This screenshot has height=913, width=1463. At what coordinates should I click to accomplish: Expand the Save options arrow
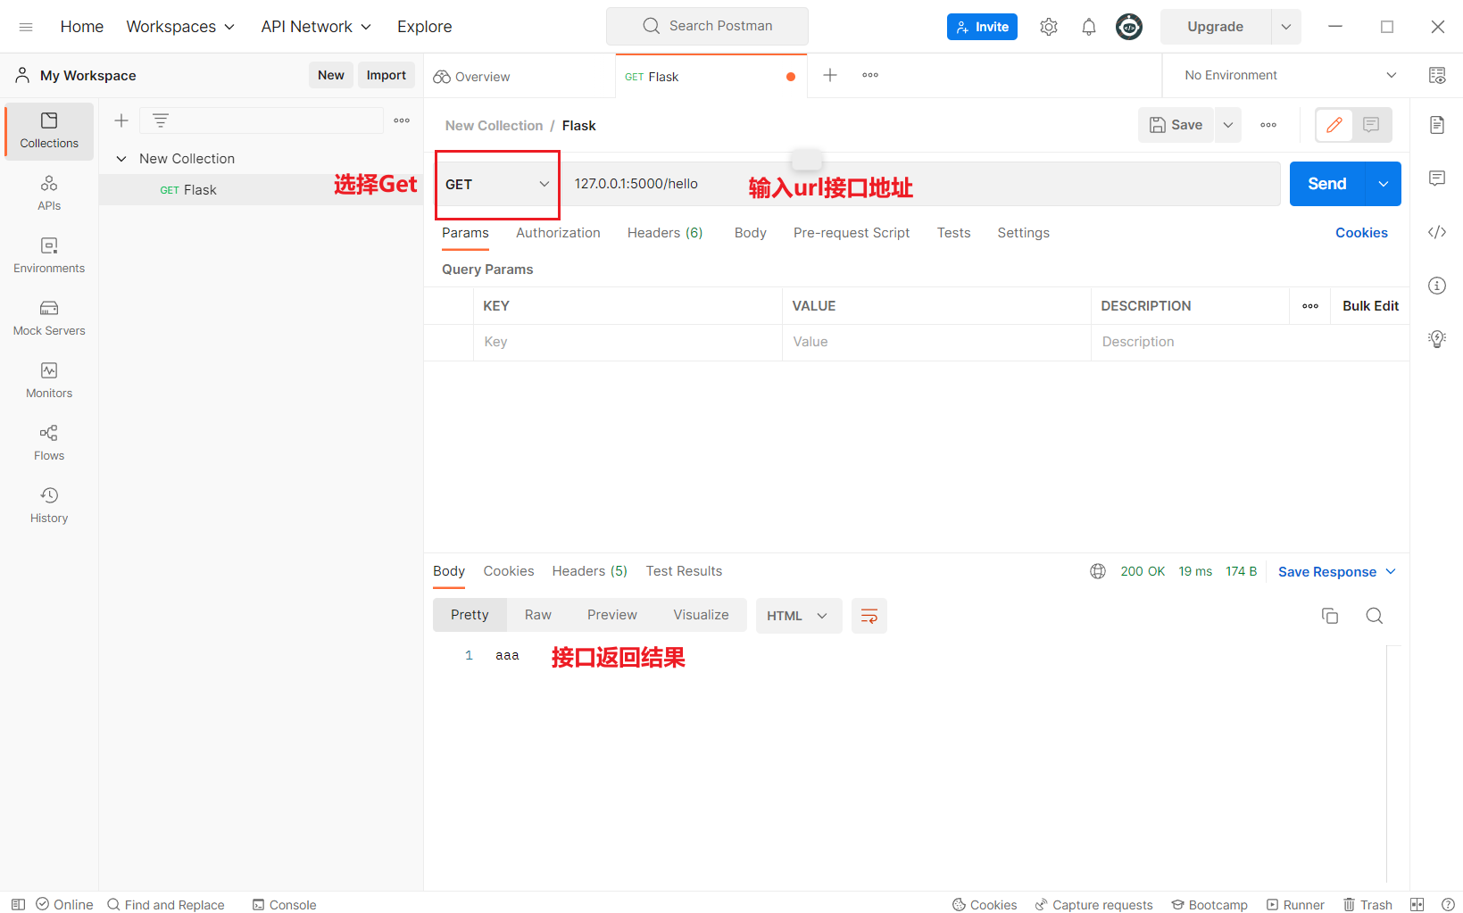[x=1228, y=125]
